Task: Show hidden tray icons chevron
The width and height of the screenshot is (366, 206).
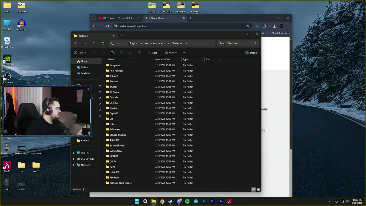Action: [x=330, y=201]
